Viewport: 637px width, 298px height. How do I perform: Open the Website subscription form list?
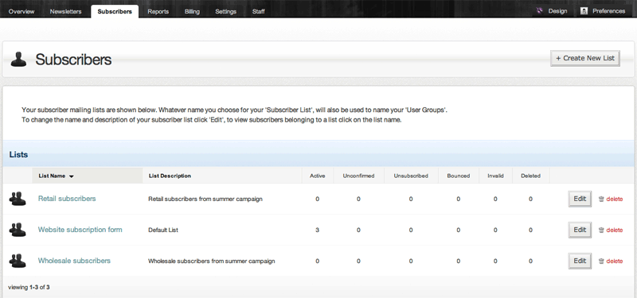[x=80, y=230]
